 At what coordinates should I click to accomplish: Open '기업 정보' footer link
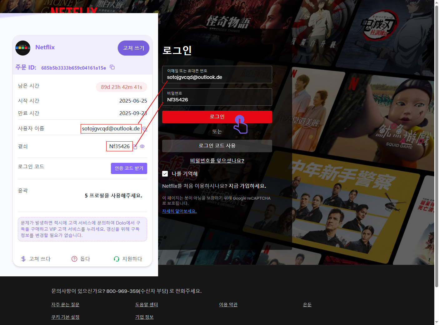(144, 317)
